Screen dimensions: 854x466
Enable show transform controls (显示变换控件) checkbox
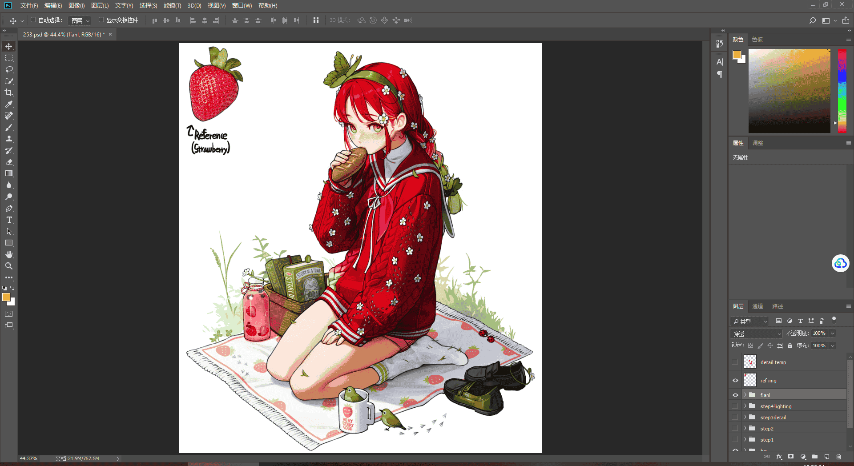click(101, 20)
